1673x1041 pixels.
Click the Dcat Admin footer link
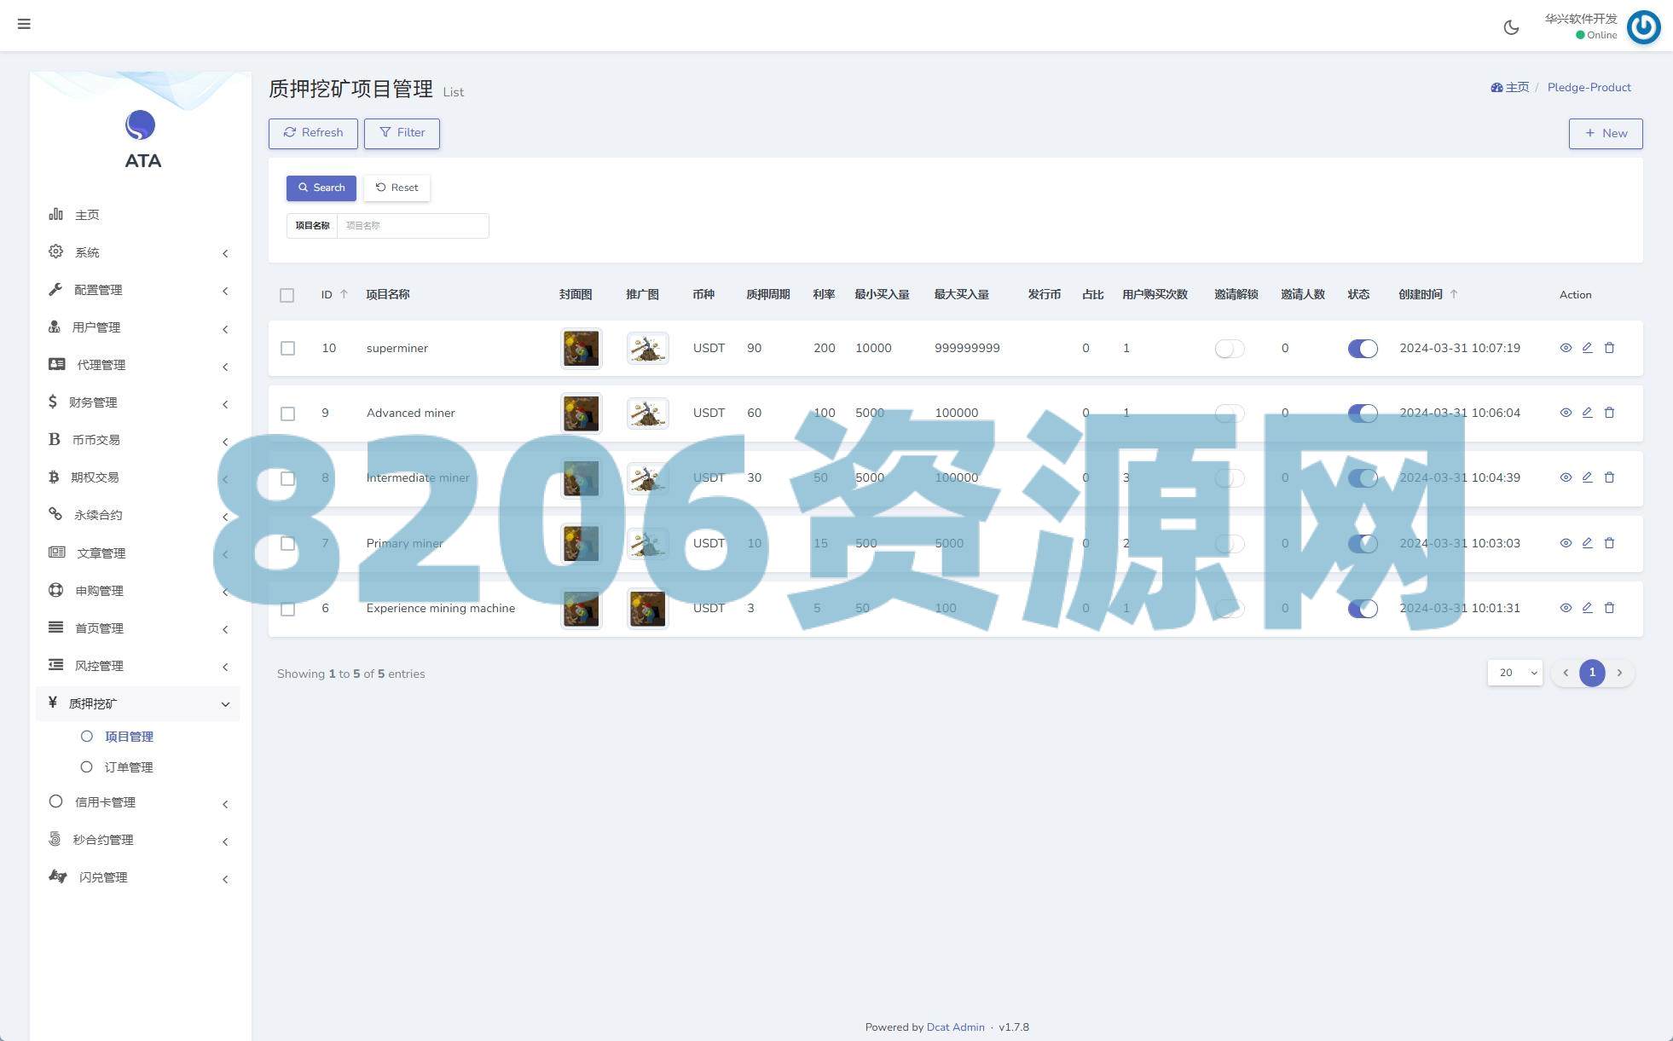[955, 1027]
